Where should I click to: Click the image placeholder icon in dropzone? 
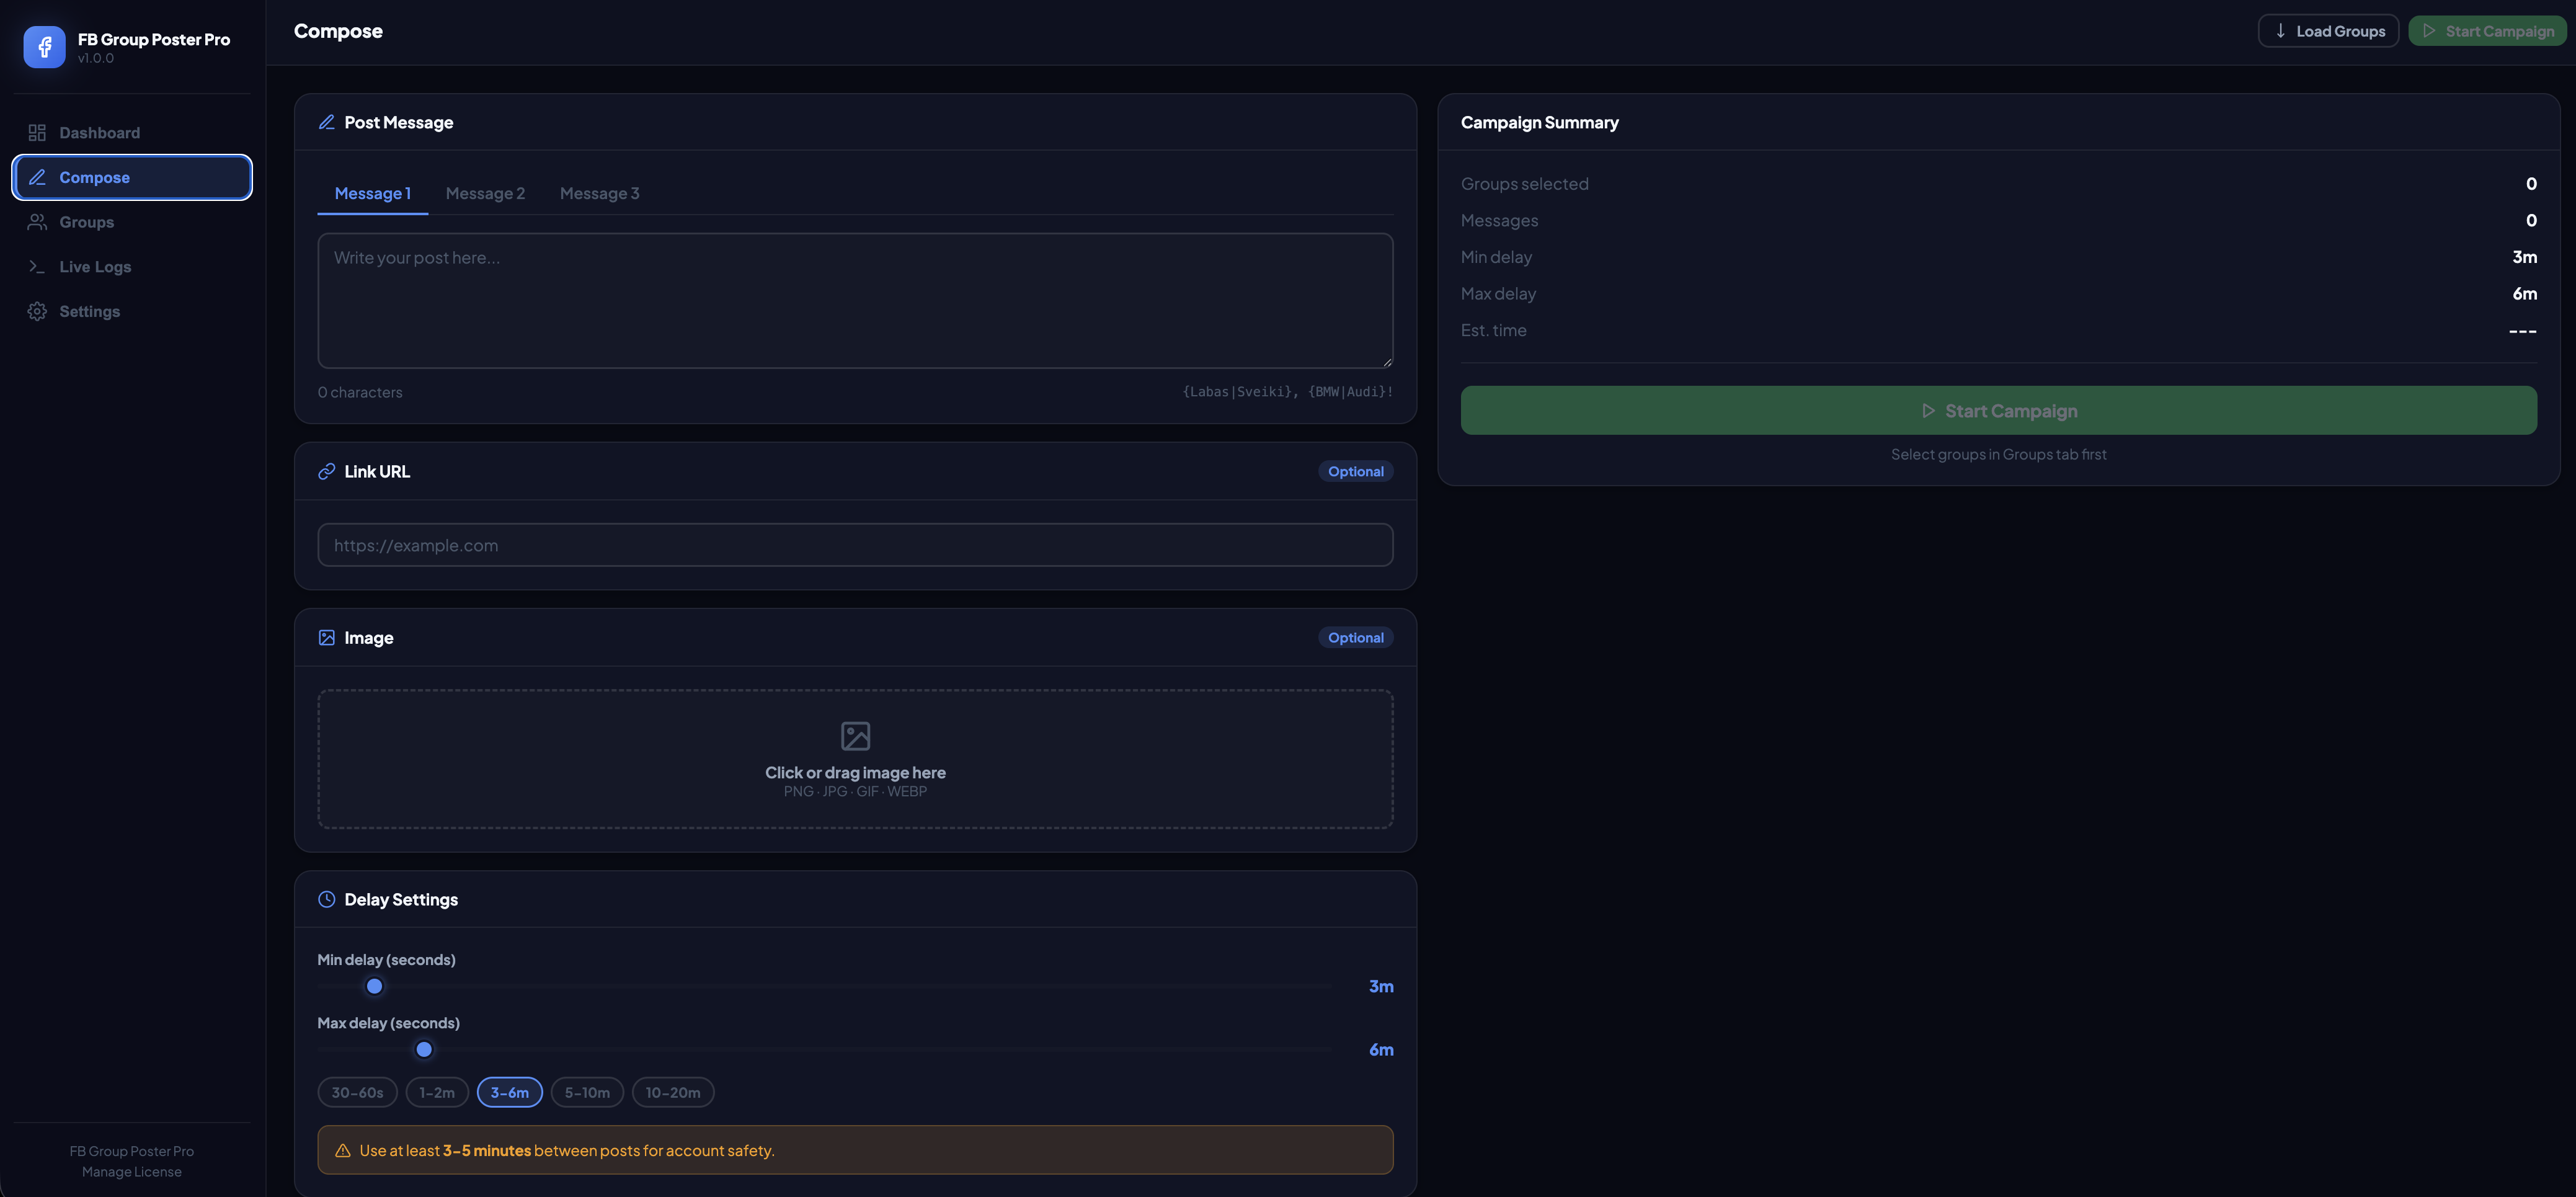tap(855, 736)
